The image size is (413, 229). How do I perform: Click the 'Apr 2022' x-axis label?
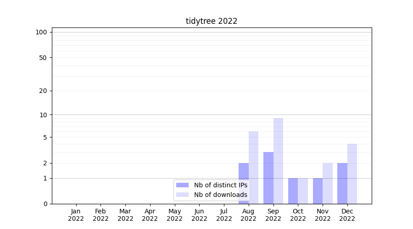[x=150, y=215]
